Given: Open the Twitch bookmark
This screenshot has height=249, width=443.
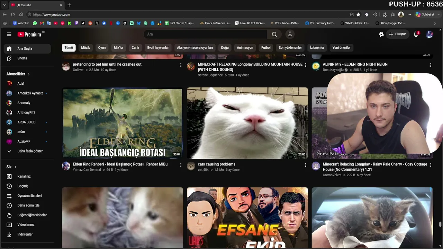Looking at the screenshot, I should coord(76,23).
